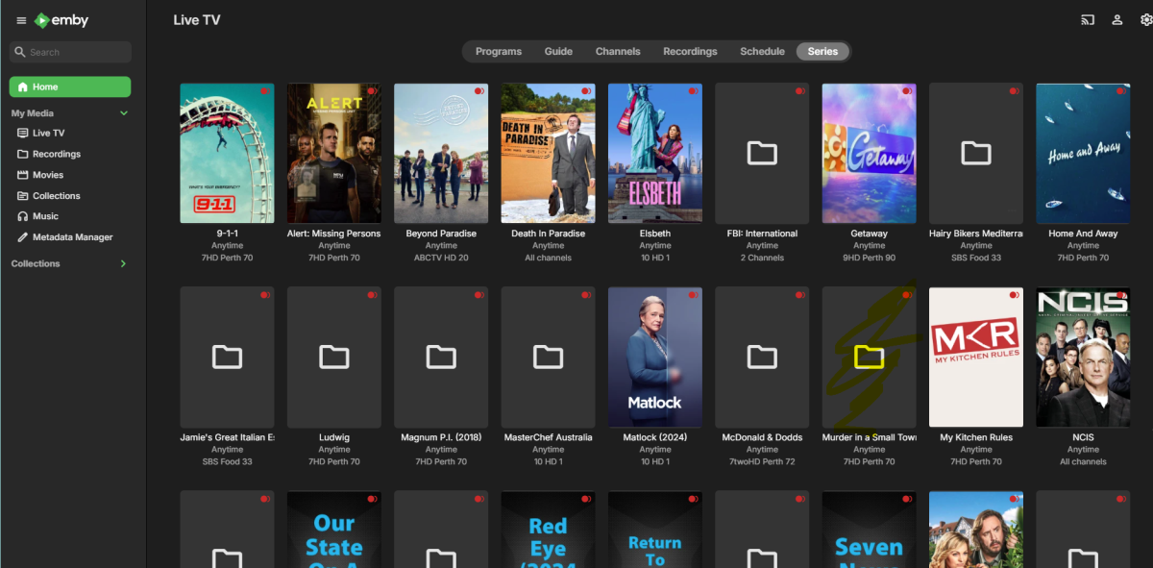Click the 'ABCTV HD 20' channel text
The height and width of the screenshot is (568, 1153).
[441, 258]
